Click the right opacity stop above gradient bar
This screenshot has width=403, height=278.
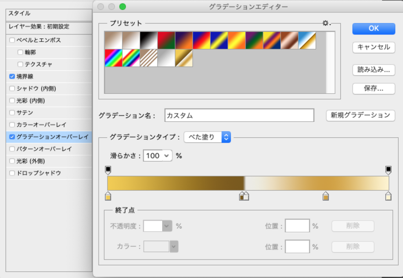388,170
